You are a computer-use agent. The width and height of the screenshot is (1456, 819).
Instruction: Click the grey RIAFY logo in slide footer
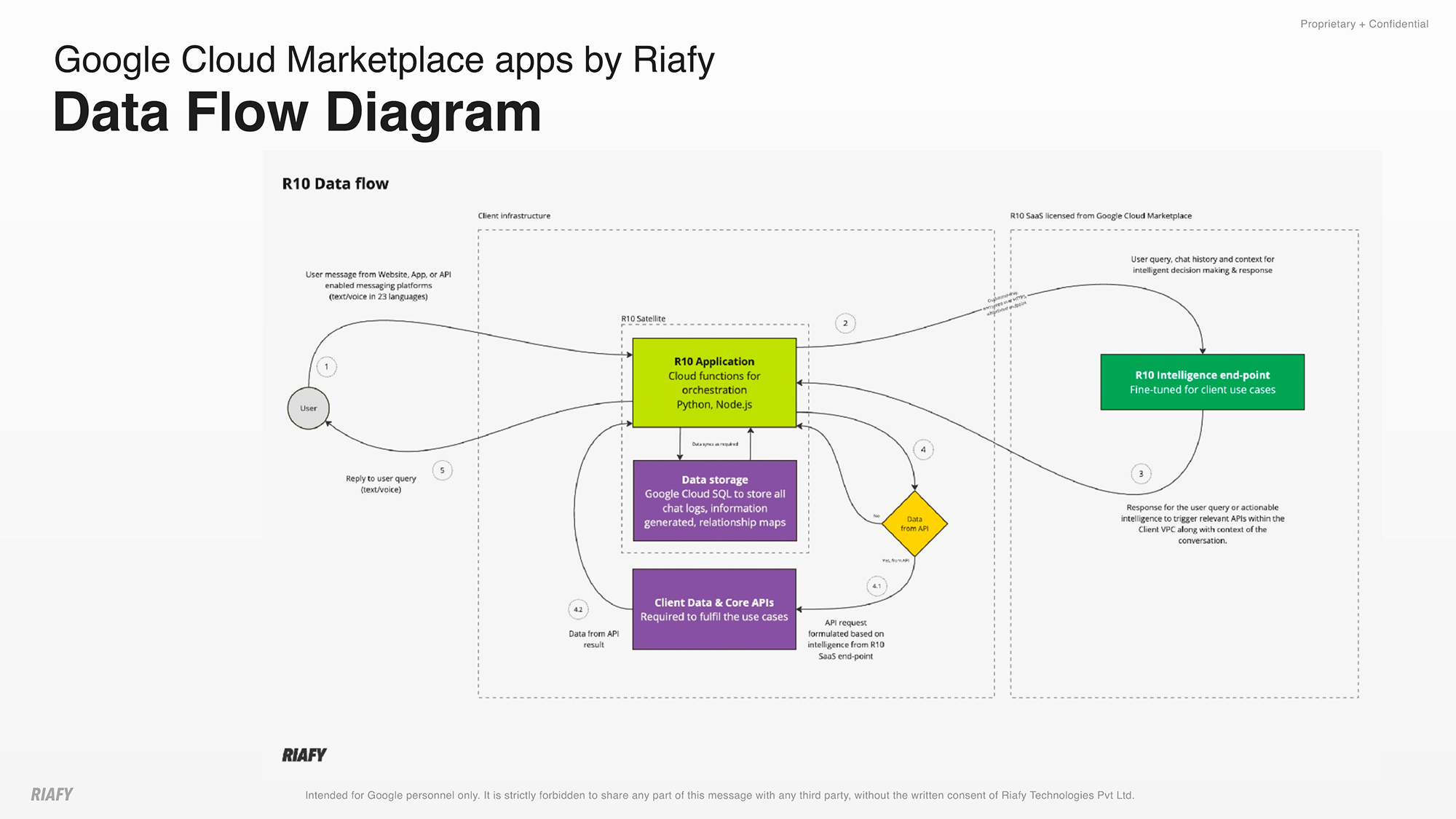pyautogui.click(x=52, y=794)
